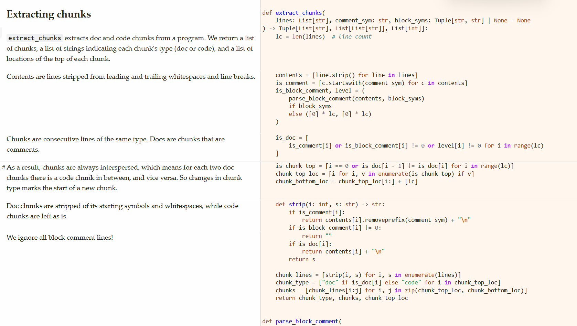Click the paragraph starting "As a result, chunks"
Image resolution: width=577 pixels, height=326 pixels.
coord(124,178)
